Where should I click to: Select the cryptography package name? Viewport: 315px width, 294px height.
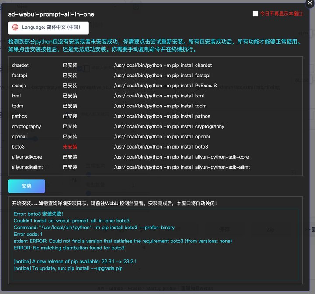[26, 127]
